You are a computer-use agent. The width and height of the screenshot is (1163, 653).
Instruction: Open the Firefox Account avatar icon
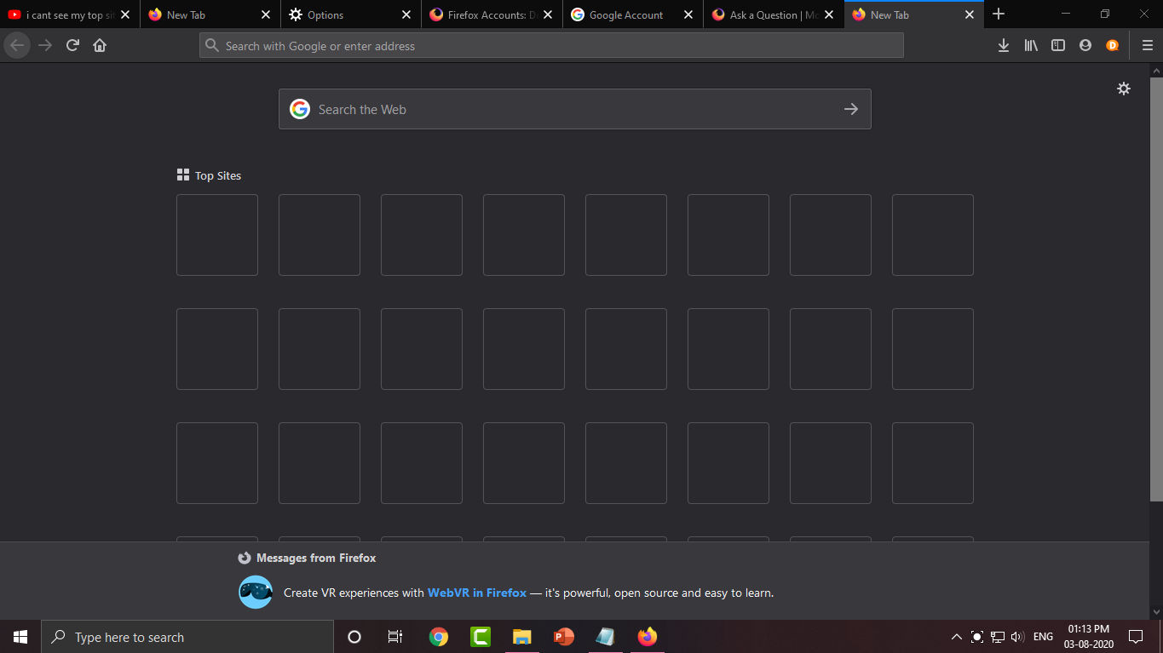pyautogui.click(x=1085, y=46)
